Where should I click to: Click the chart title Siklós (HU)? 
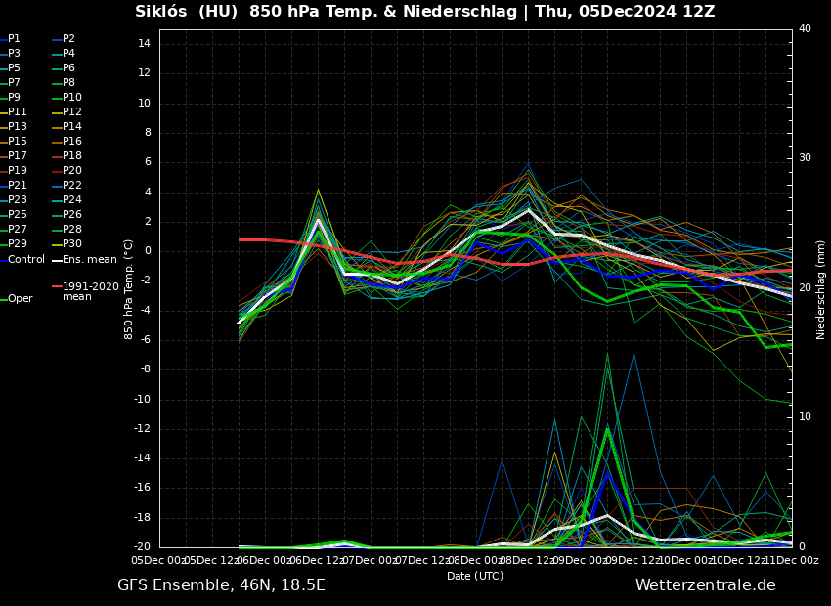coord(186,12)
